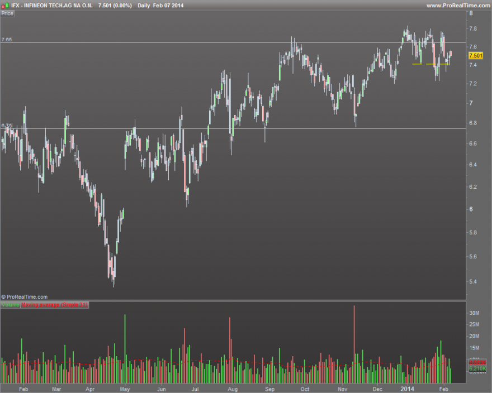Viewport: 492px width, 393px height.
Task: Select the 6.75 horizontal line label
Action: [7, 126]
